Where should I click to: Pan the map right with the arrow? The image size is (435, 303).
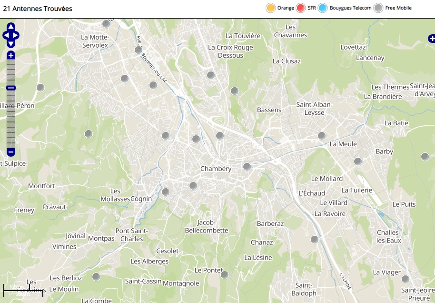pos(16,35)
